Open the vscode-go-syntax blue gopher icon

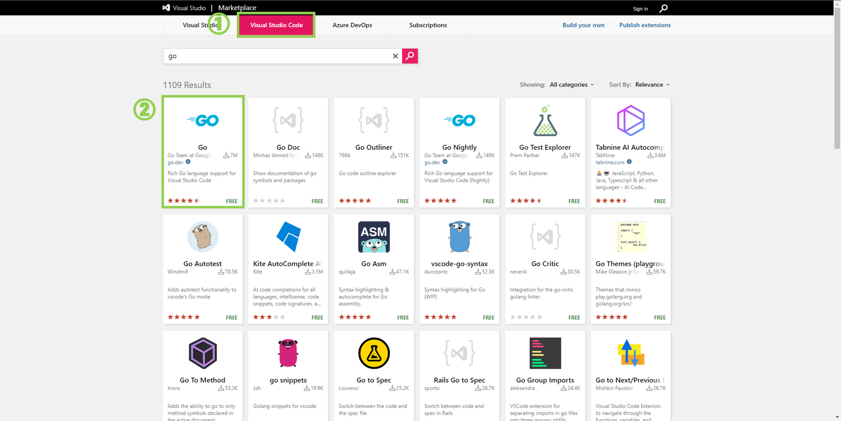460,237
